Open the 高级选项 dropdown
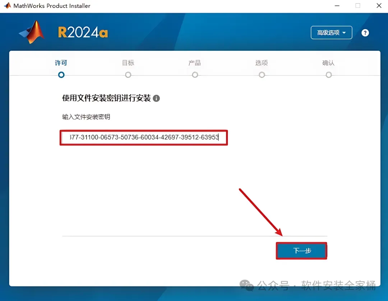Image resolution: width=388 pixels, height=301 pixels. click(331, 32)
